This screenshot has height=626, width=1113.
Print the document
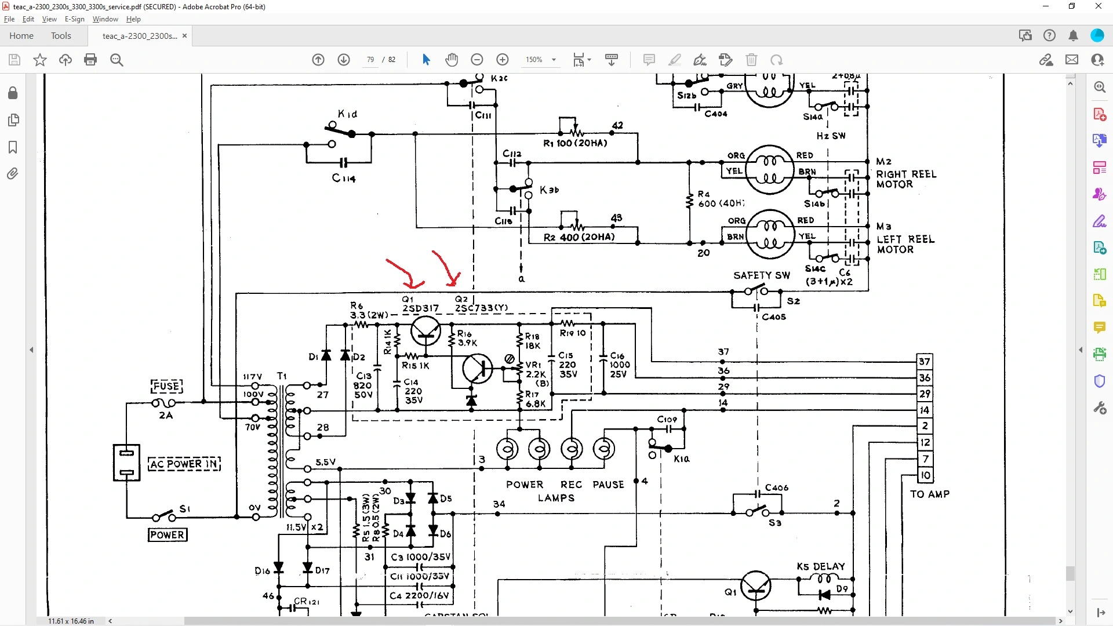click(90, 60)
